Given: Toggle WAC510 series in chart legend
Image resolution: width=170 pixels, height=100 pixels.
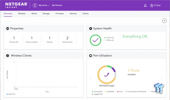Looking at the screenshot, I should [x=11, y=94].
